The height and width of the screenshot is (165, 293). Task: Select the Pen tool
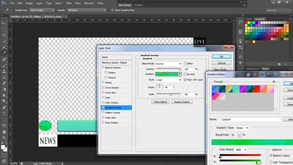(4, 108)
